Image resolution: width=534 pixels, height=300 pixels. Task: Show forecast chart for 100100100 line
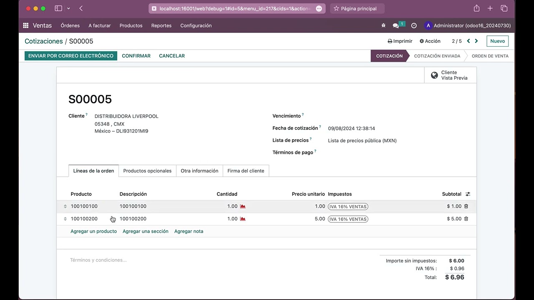click(x=243, y=206)
